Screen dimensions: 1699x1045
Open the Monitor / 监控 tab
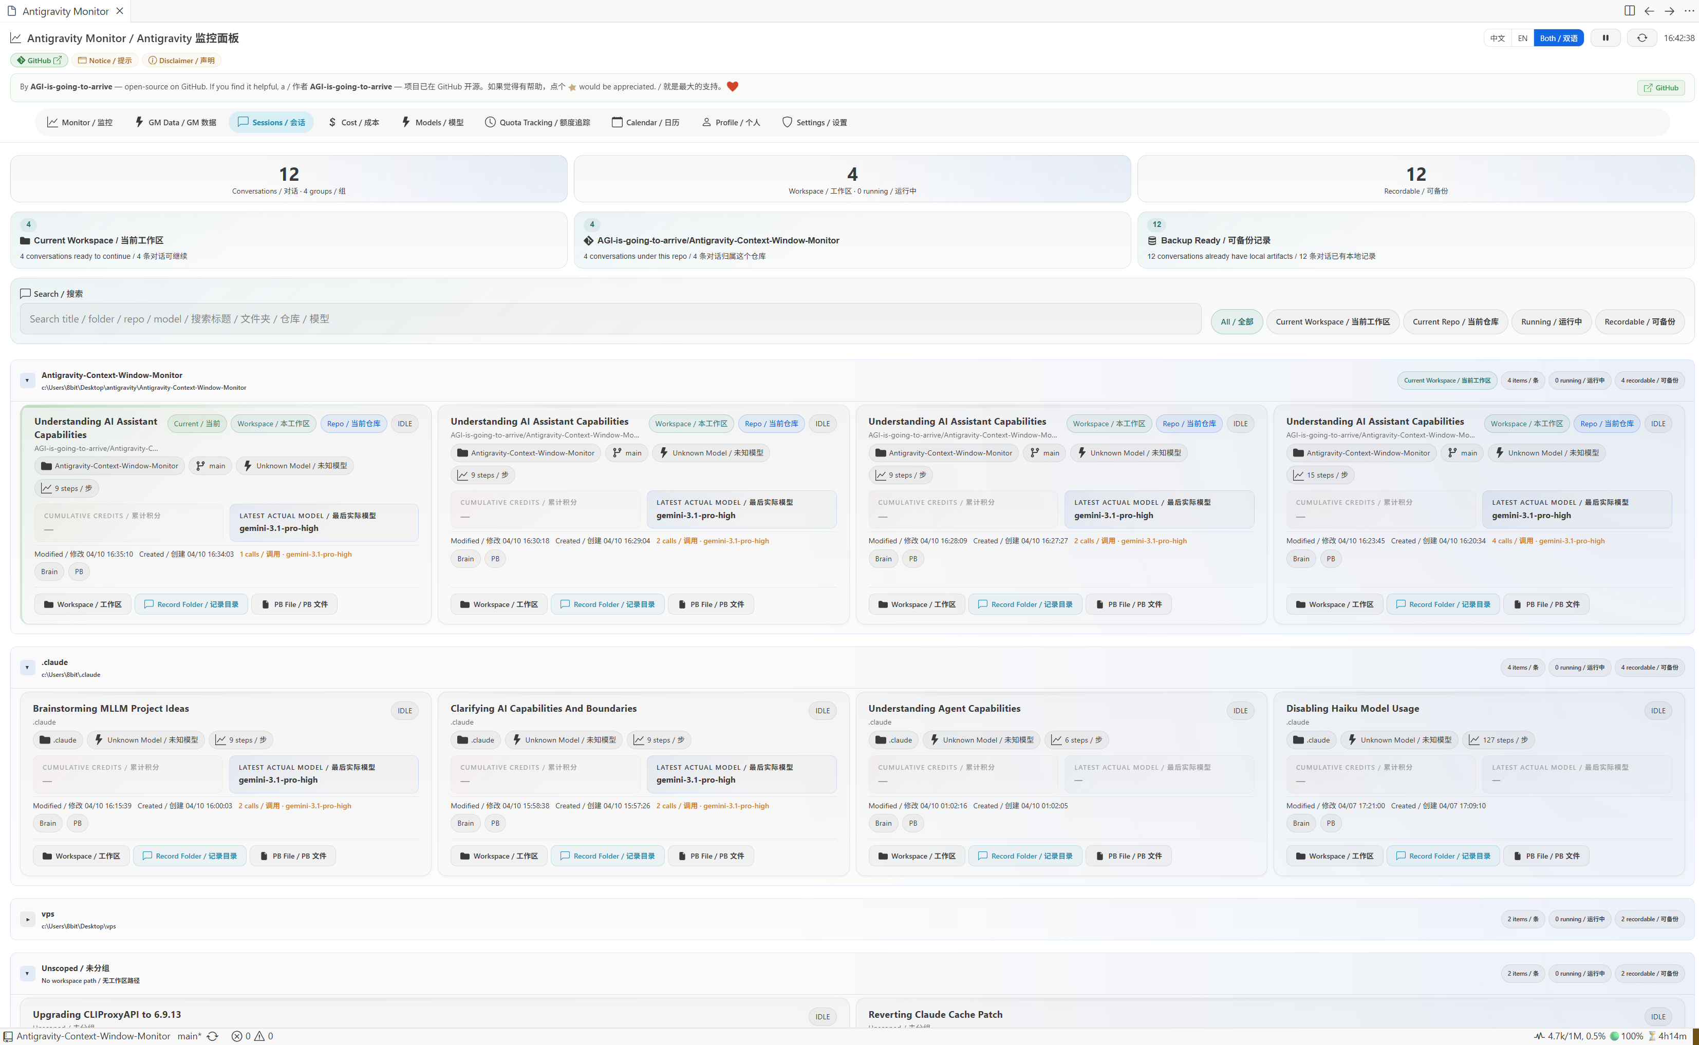tap(80, 122)
